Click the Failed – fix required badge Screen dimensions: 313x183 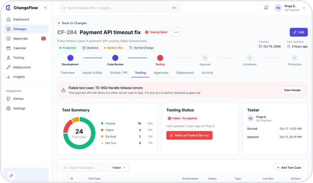(182, 118)
